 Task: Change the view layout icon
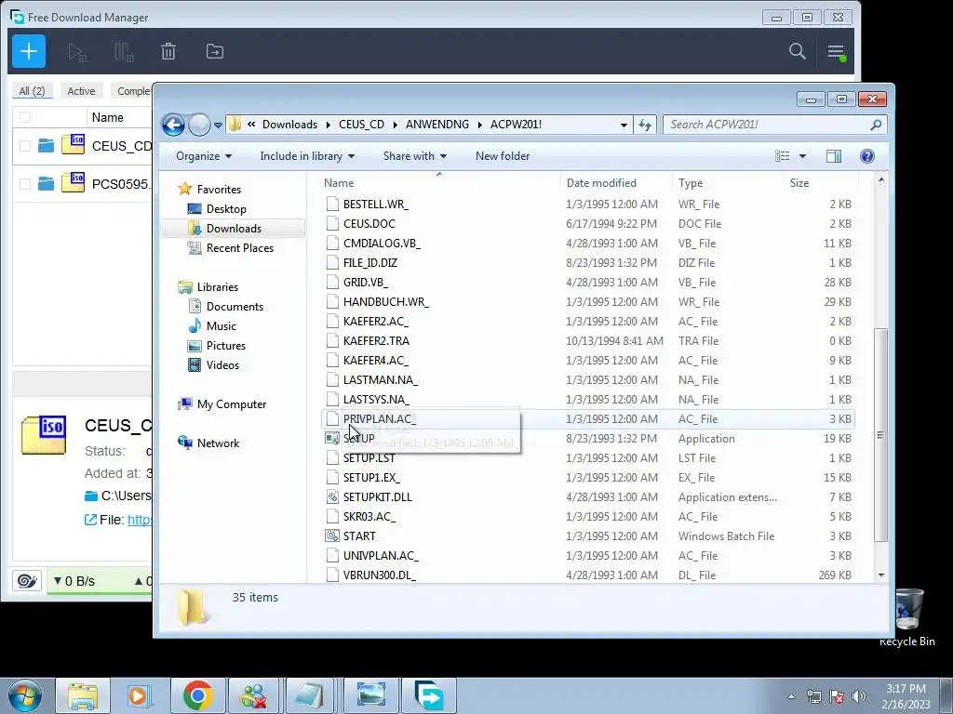click(782, 156)
